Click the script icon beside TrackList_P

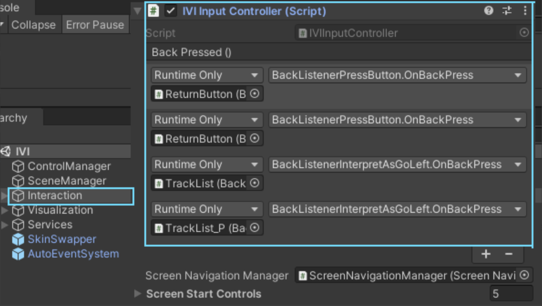159,228
